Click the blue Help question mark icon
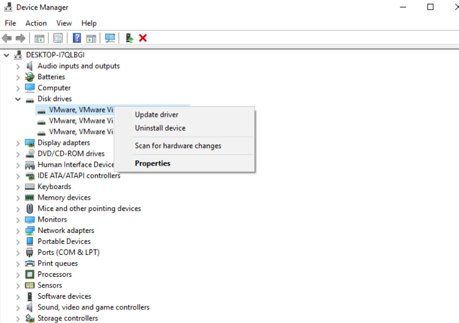Viewport: 459px width, 323px height. click(x=77, y=38)
